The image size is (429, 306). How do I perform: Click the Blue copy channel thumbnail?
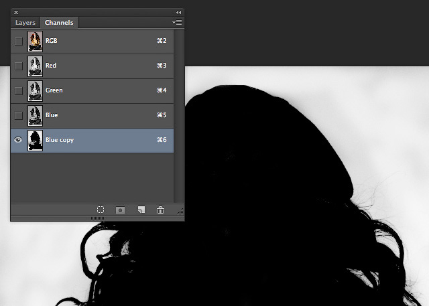coord(35,141)
